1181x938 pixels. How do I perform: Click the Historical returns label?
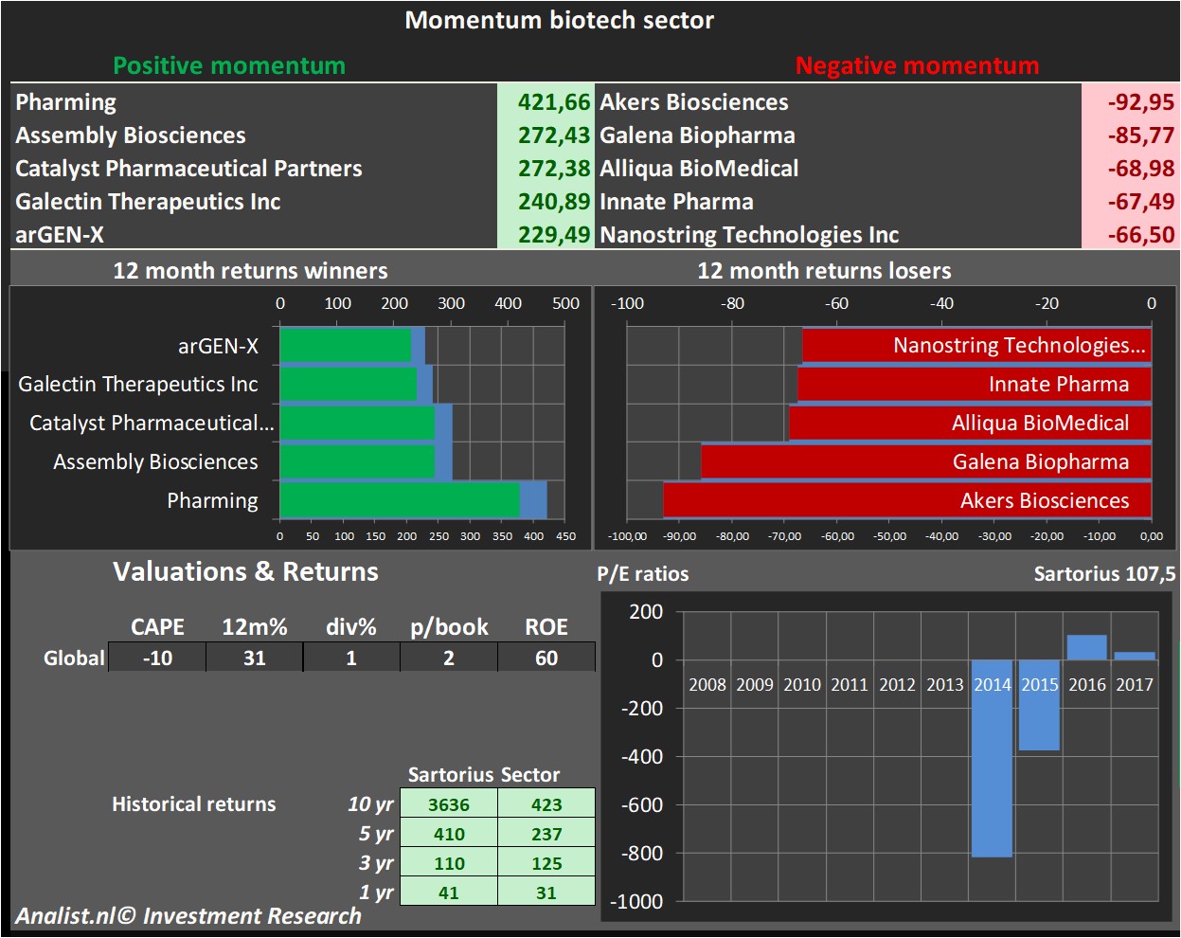(194, 803)
